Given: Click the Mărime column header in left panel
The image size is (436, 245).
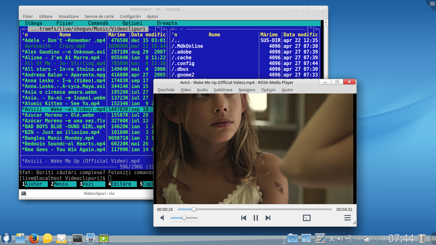Looking at the screenshot, I should 117,35.
